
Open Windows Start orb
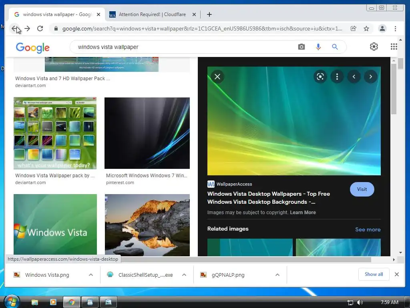11,302
